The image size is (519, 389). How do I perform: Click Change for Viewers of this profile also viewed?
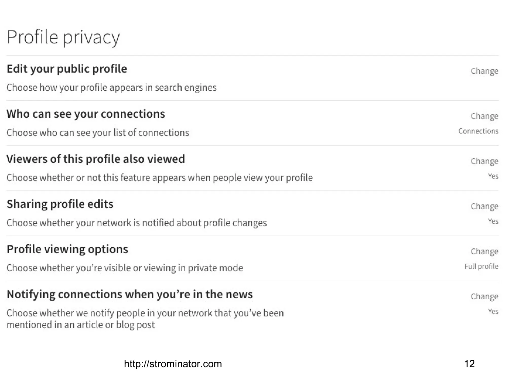point(484,161)
